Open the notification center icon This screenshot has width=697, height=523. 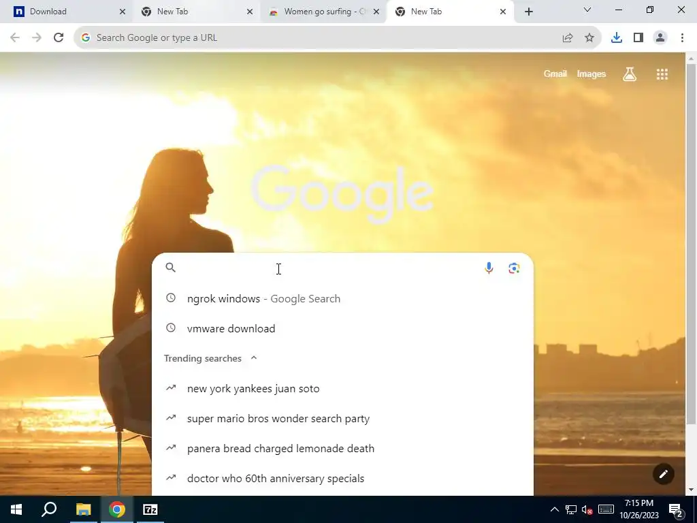(676, 511)
